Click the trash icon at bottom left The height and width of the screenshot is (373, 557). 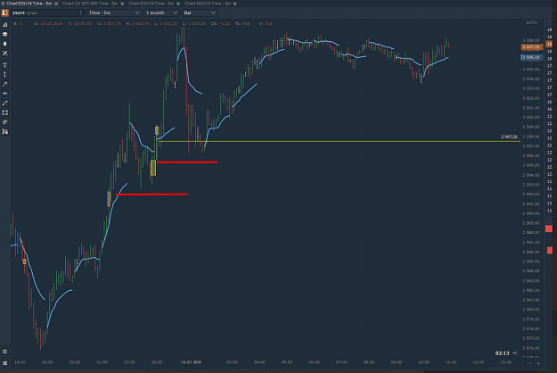pos(4,352)
